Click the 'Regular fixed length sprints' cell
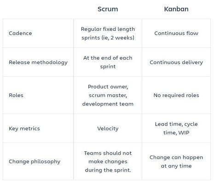 click(108, 33)
